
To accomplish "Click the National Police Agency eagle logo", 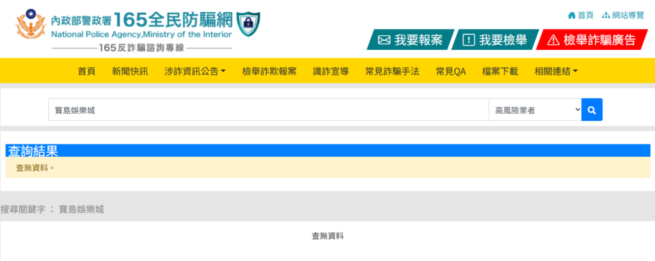I will click(x=31, y=25).
